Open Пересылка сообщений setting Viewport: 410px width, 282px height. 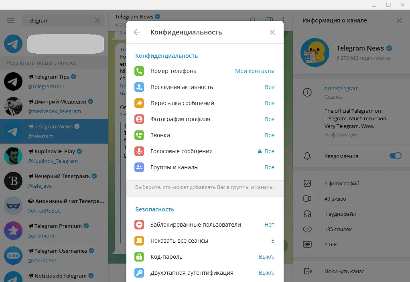point(205,103)
